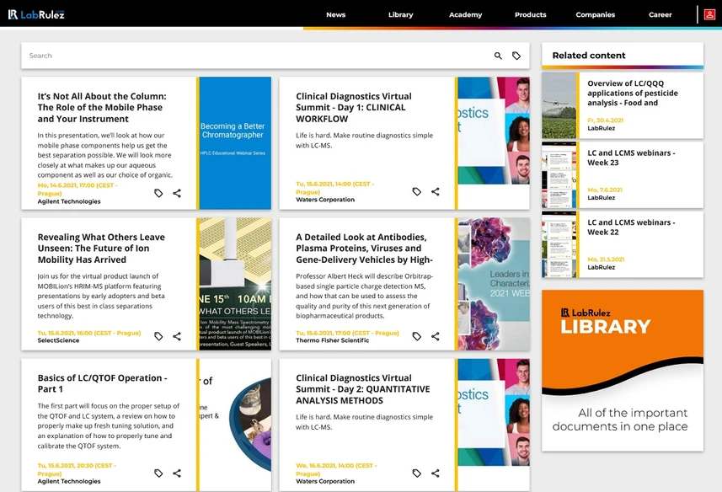Click SelectScience organizer label
The width and height of the screenshot is (722, 492).
[x=58, y=340]
